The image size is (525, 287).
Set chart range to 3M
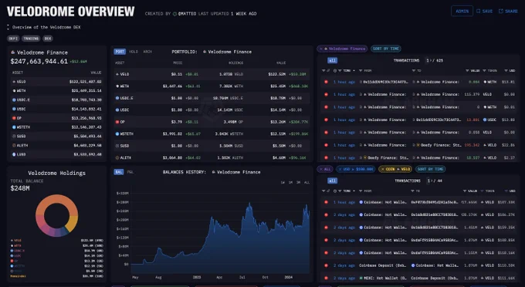(298, 183)
